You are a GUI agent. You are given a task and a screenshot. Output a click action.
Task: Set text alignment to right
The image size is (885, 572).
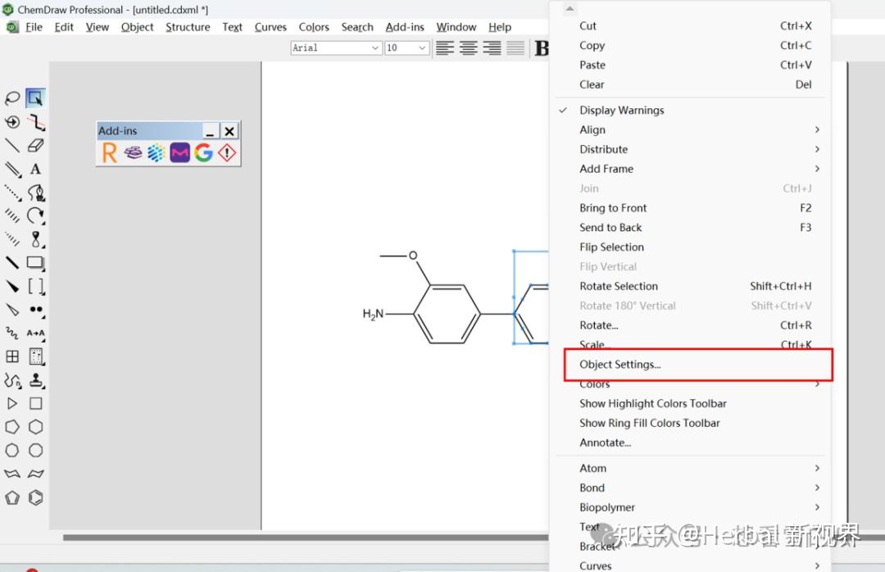492,48
